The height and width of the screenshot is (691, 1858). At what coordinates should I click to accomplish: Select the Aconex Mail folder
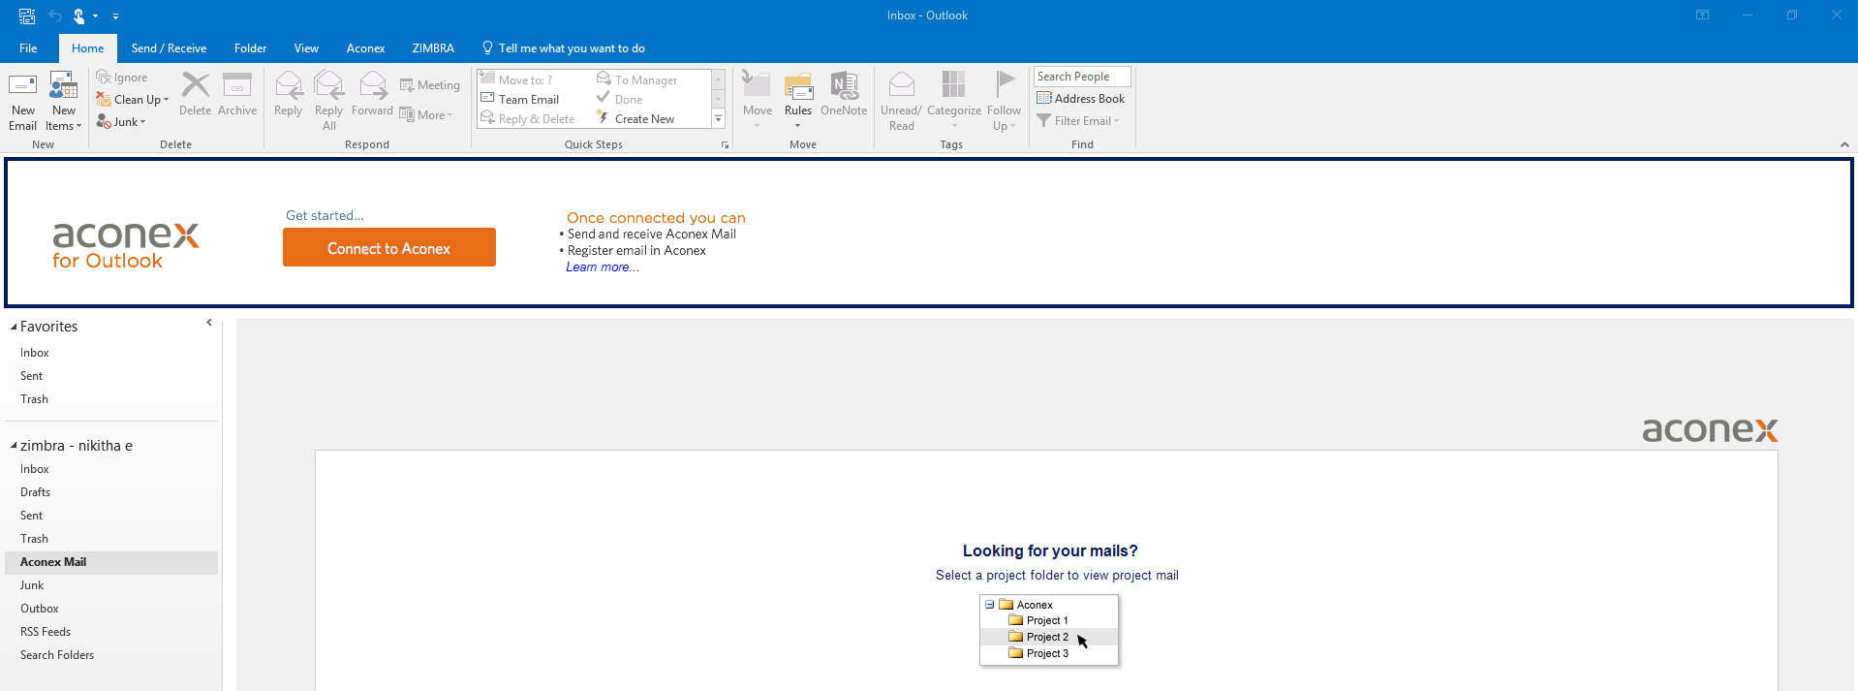(111, 562)
